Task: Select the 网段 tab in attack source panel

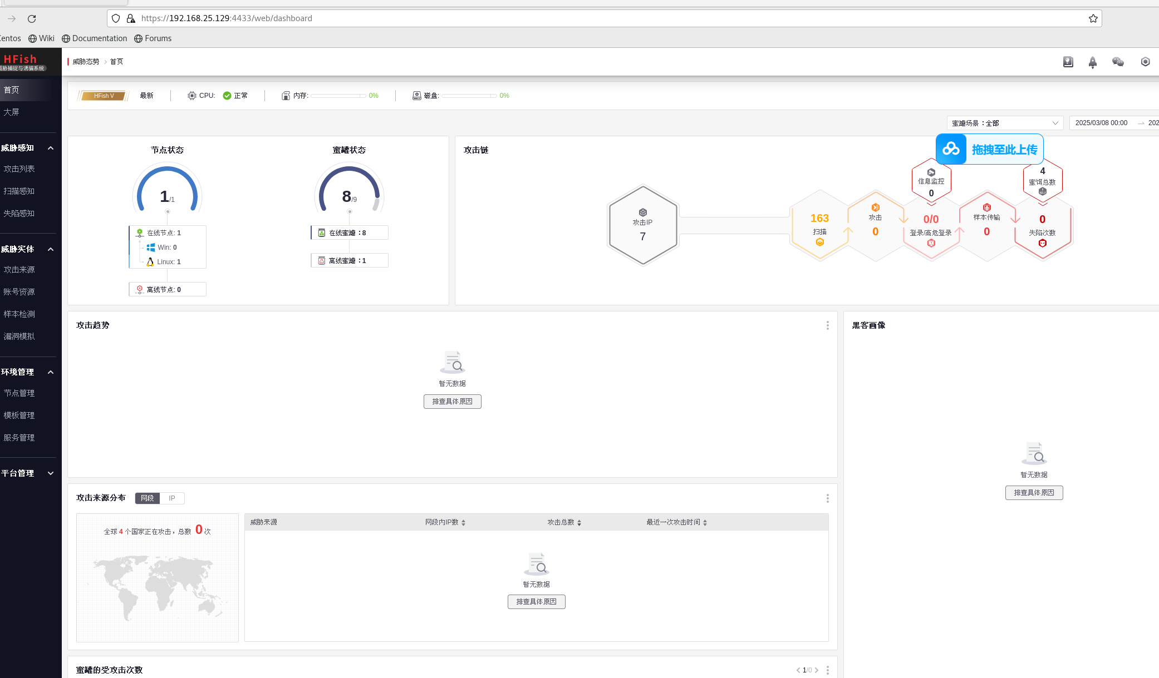Action: tap(146, 498)
